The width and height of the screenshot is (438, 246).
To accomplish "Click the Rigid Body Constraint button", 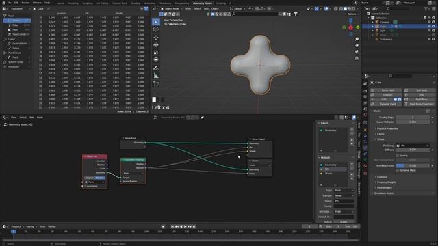I will click(x=420, y=104).
